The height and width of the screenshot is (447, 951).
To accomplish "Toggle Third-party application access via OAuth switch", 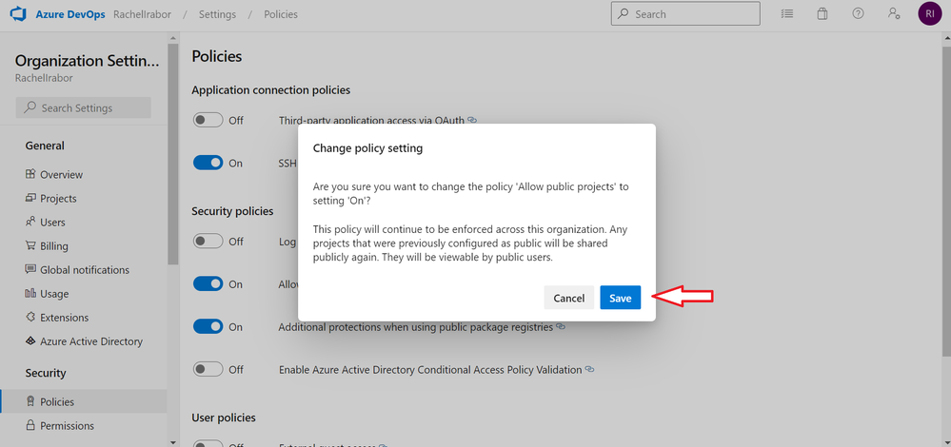I will (208, 120).
